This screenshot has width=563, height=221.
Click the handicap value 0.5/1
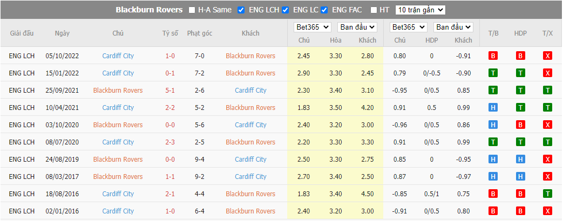click(x=432, y=194)
